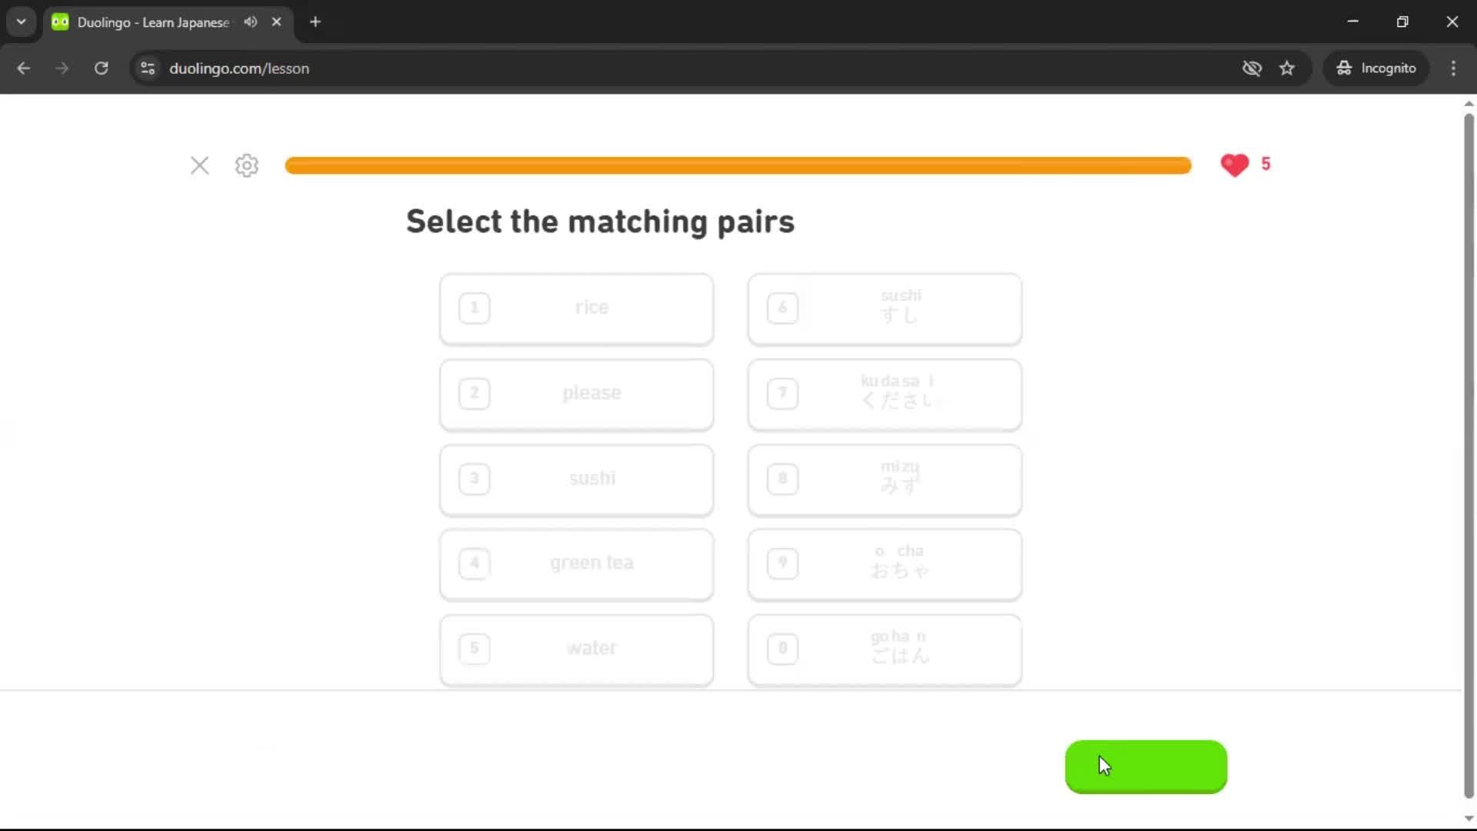Click the third-party cookies blocked eye icon
This screenshot has height=831, width=1477.
(1252, 68)
